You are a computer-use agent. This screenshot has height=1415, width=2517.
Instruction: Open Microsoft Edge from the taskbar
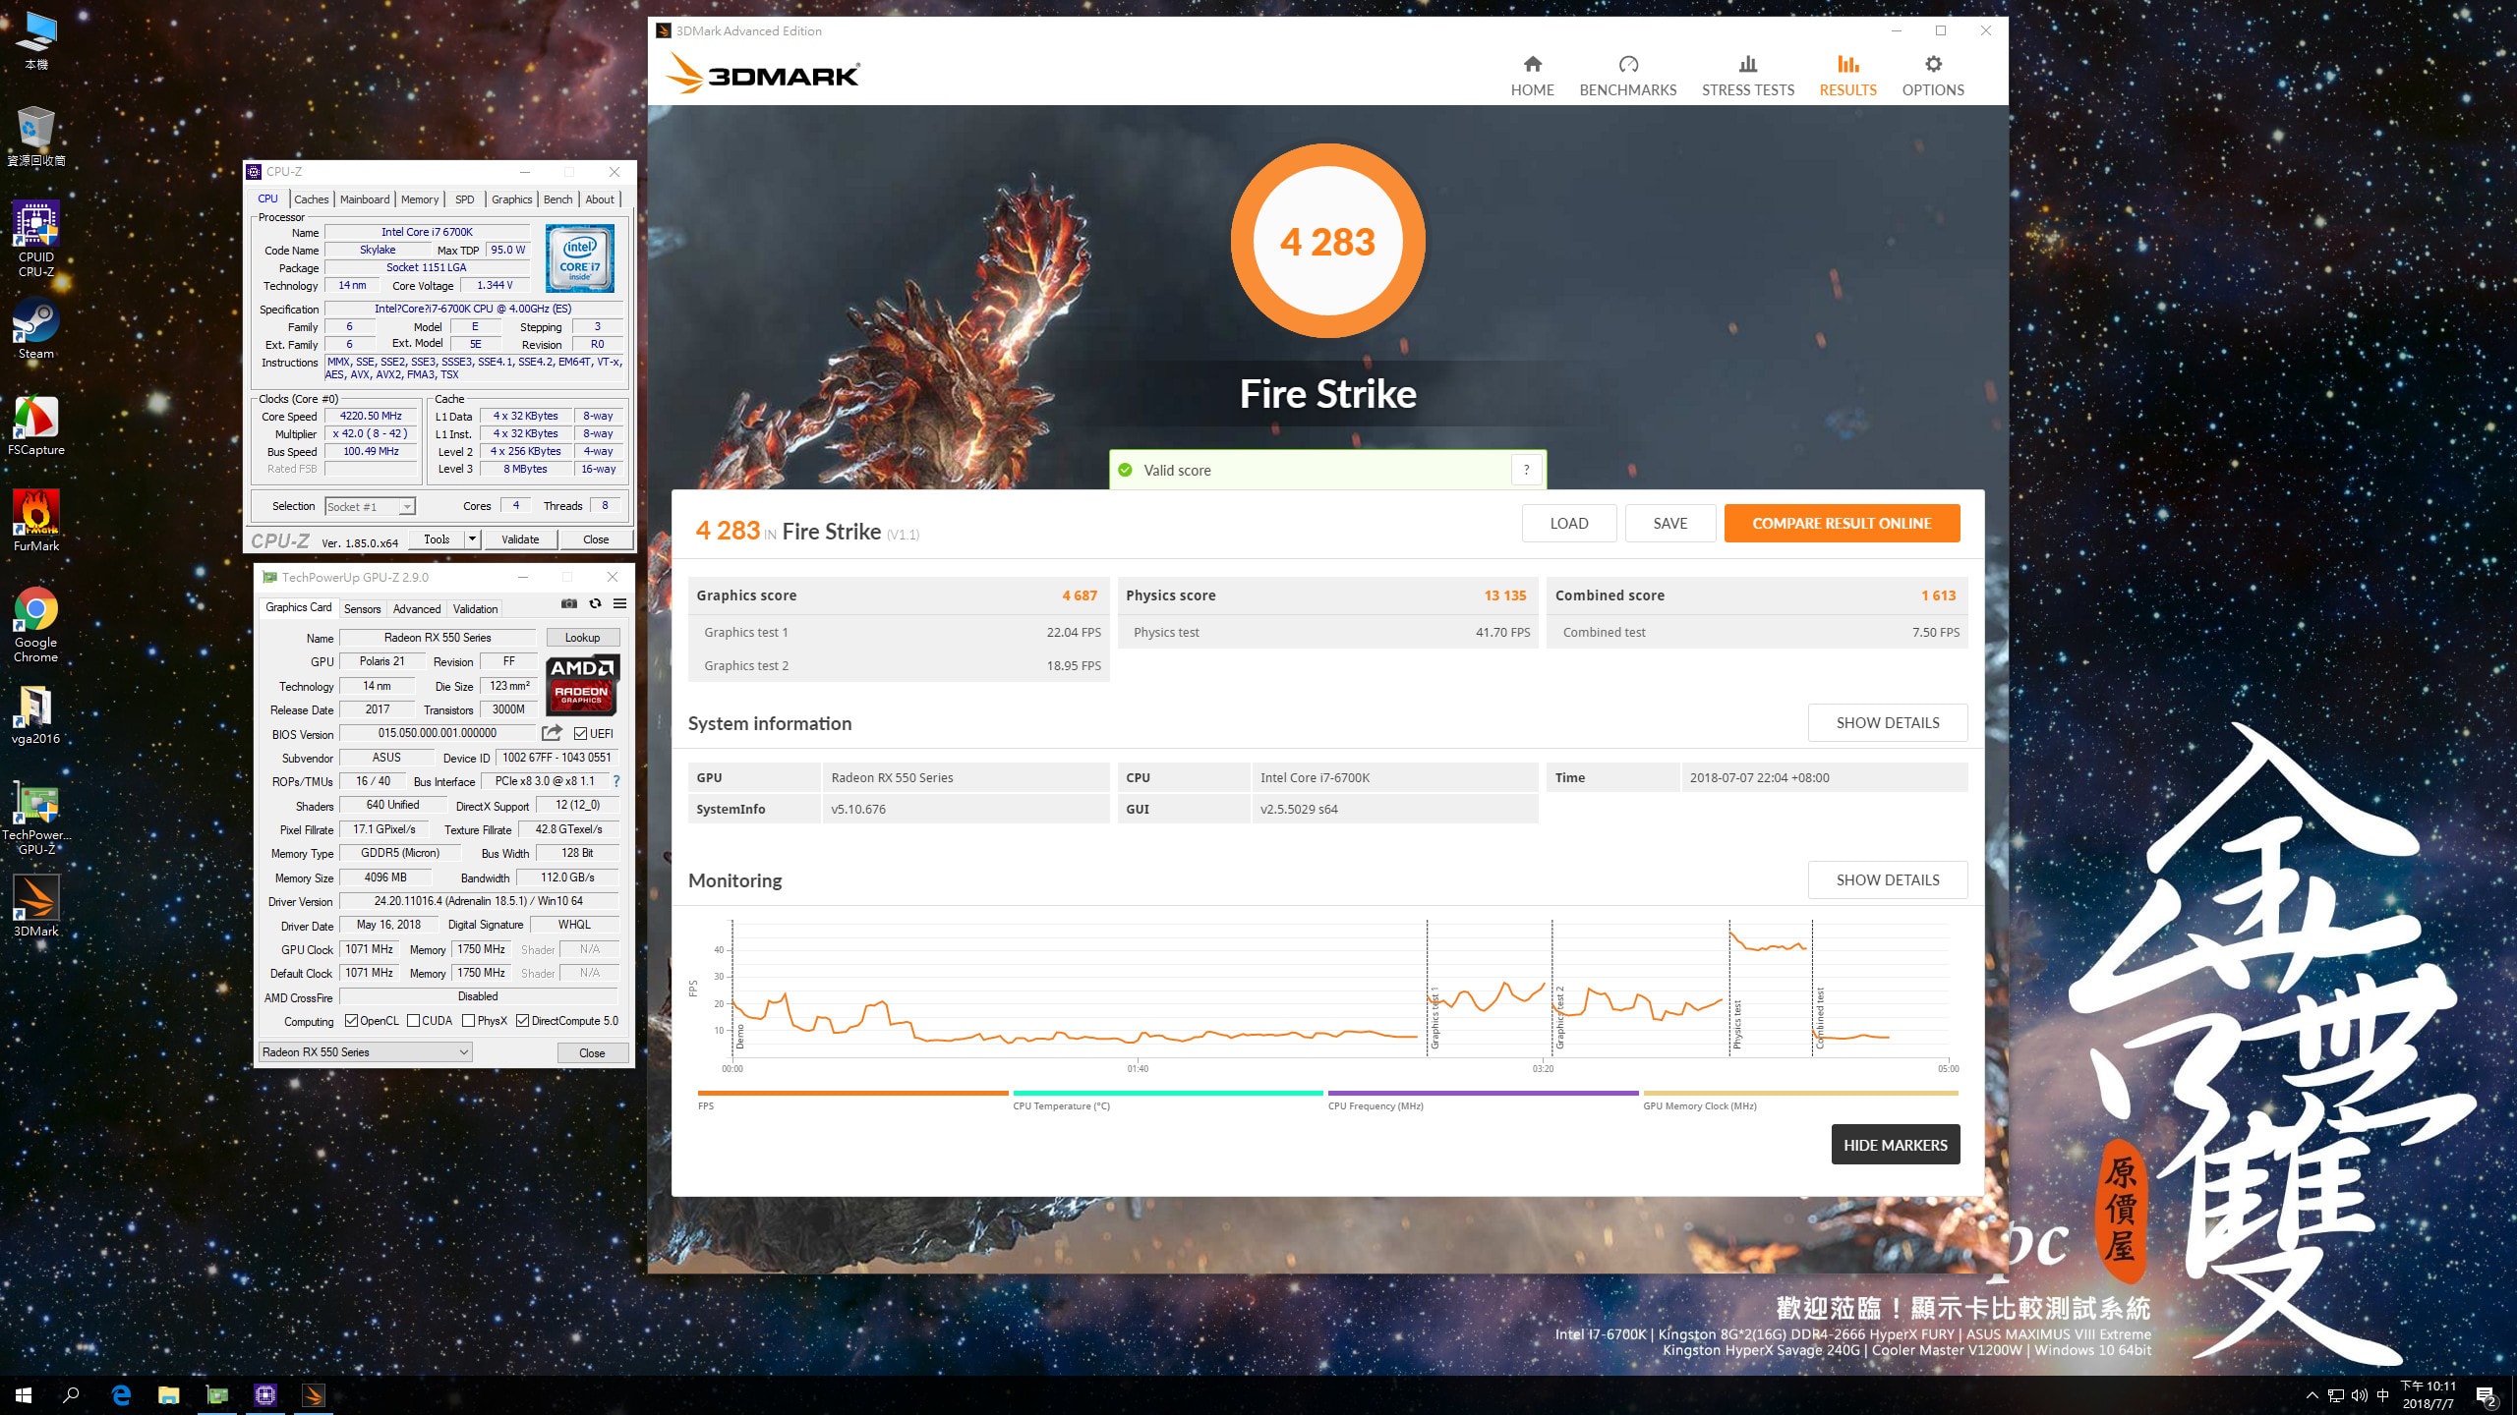tap(121, 1395)
